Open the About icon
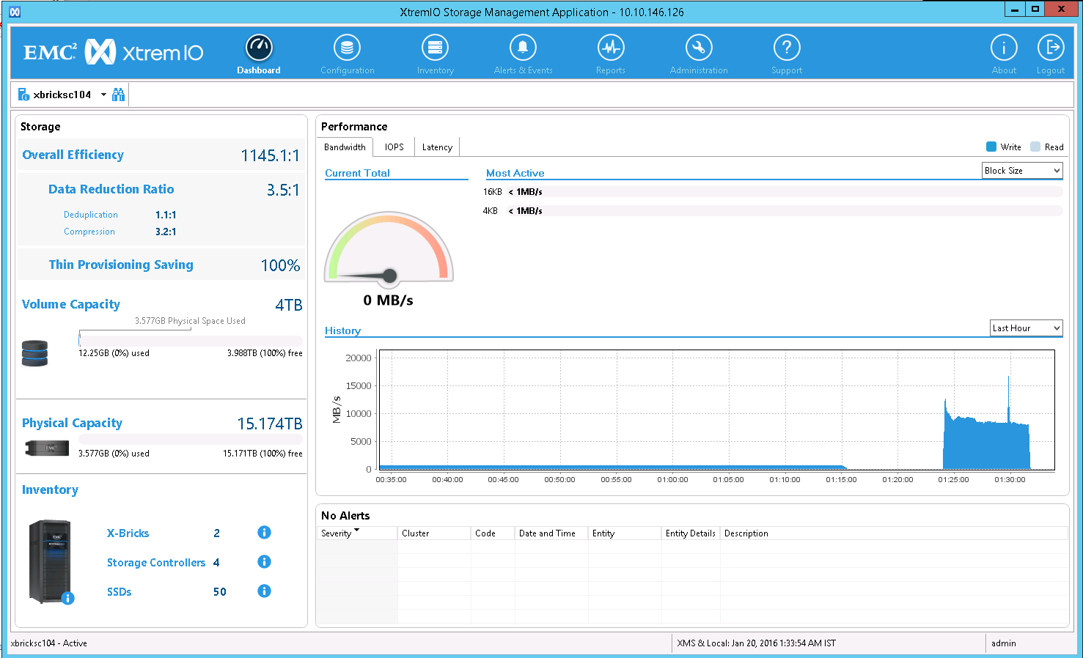 (1004, 48)
